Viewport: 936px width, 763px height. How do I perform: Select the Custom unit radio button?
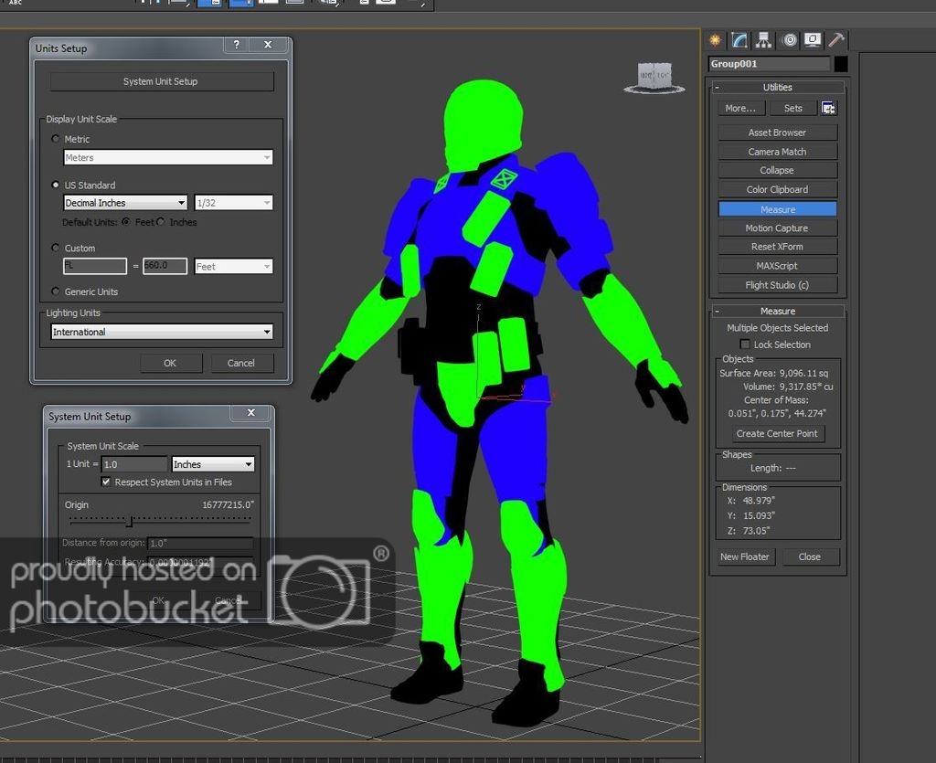point(56,248)
